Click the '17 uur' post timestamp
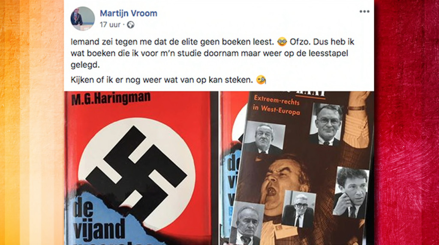 [110, 25]
